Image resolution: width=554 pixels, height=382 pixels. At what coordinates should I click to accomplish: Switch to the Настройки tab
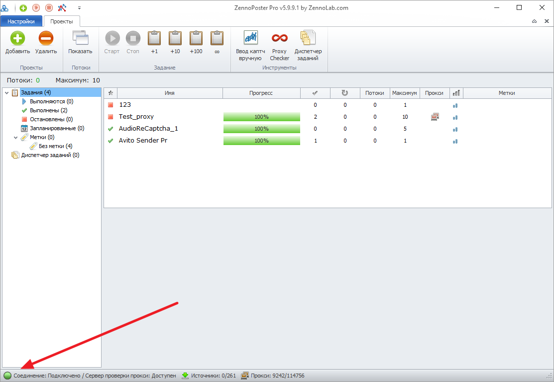[21, 21]
